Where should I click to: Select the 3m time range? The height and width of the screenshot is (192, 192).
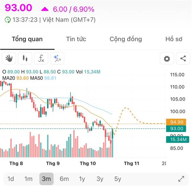(46, 179)
